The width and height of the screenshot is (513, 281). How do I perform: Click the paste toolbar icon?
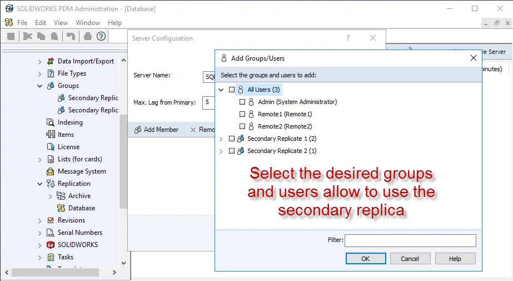pyautogui.click(x=54, y=36)
